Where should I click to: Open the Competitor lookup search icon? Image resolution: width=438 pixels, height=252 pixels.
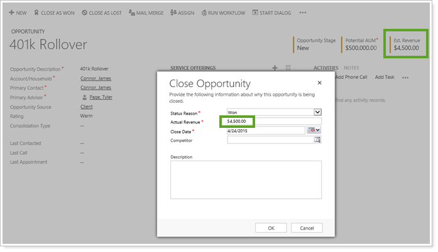317,140
